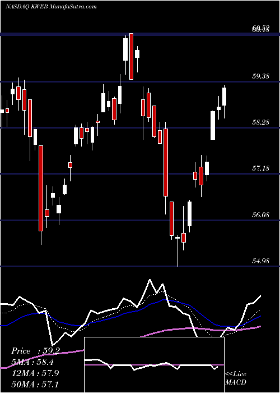Screen dimensions: 280x393
Task: Click the candle with the lowest wick touching 54.98
Action: 178,250
